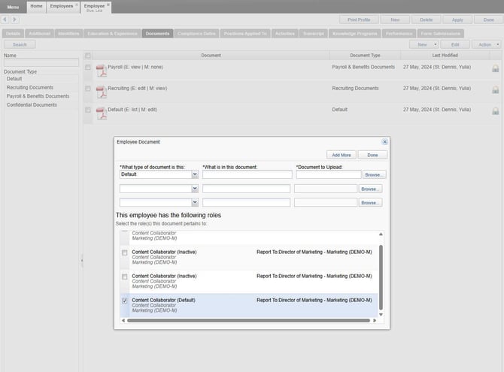This screenshot has width=504, height=372.
Task: Tick the select-all checkbox in document header
Action: (88, 56)
